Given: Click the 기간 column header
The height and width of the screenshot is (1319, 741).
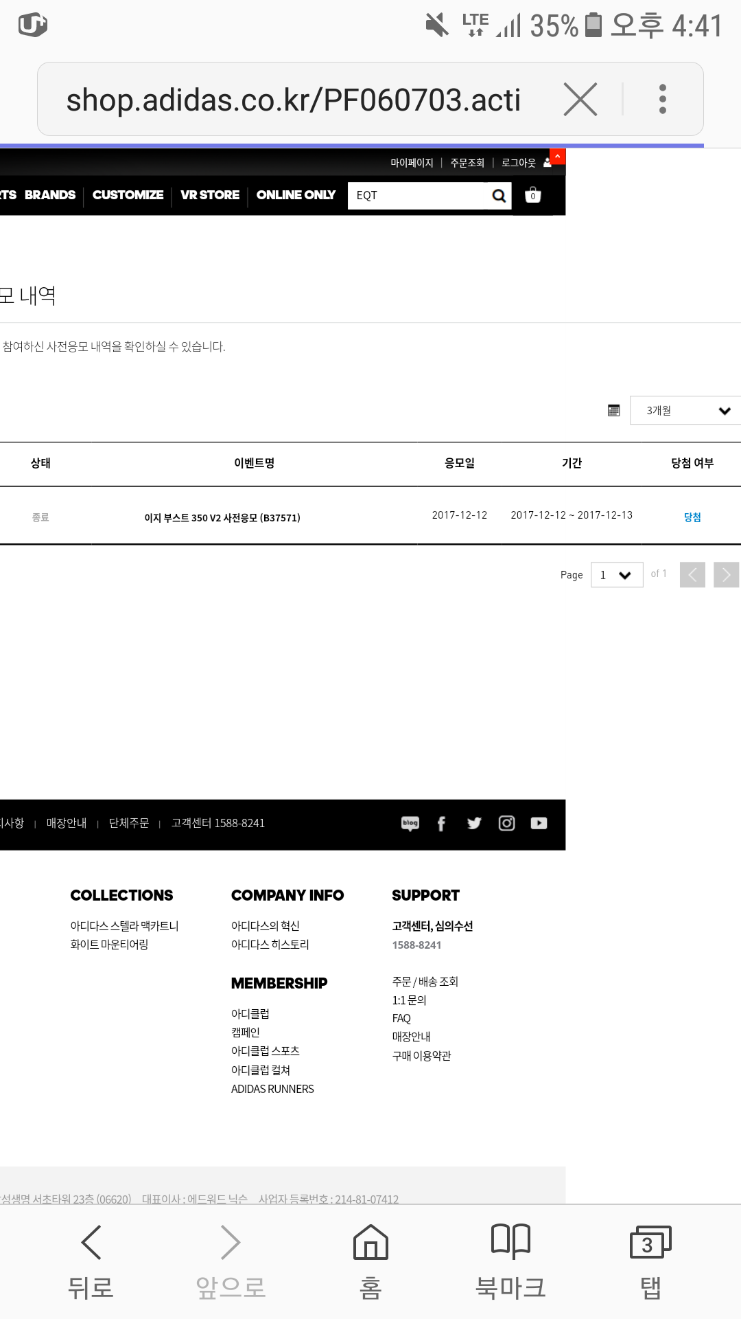Looking at the screenshot, I should click(572, 463).
